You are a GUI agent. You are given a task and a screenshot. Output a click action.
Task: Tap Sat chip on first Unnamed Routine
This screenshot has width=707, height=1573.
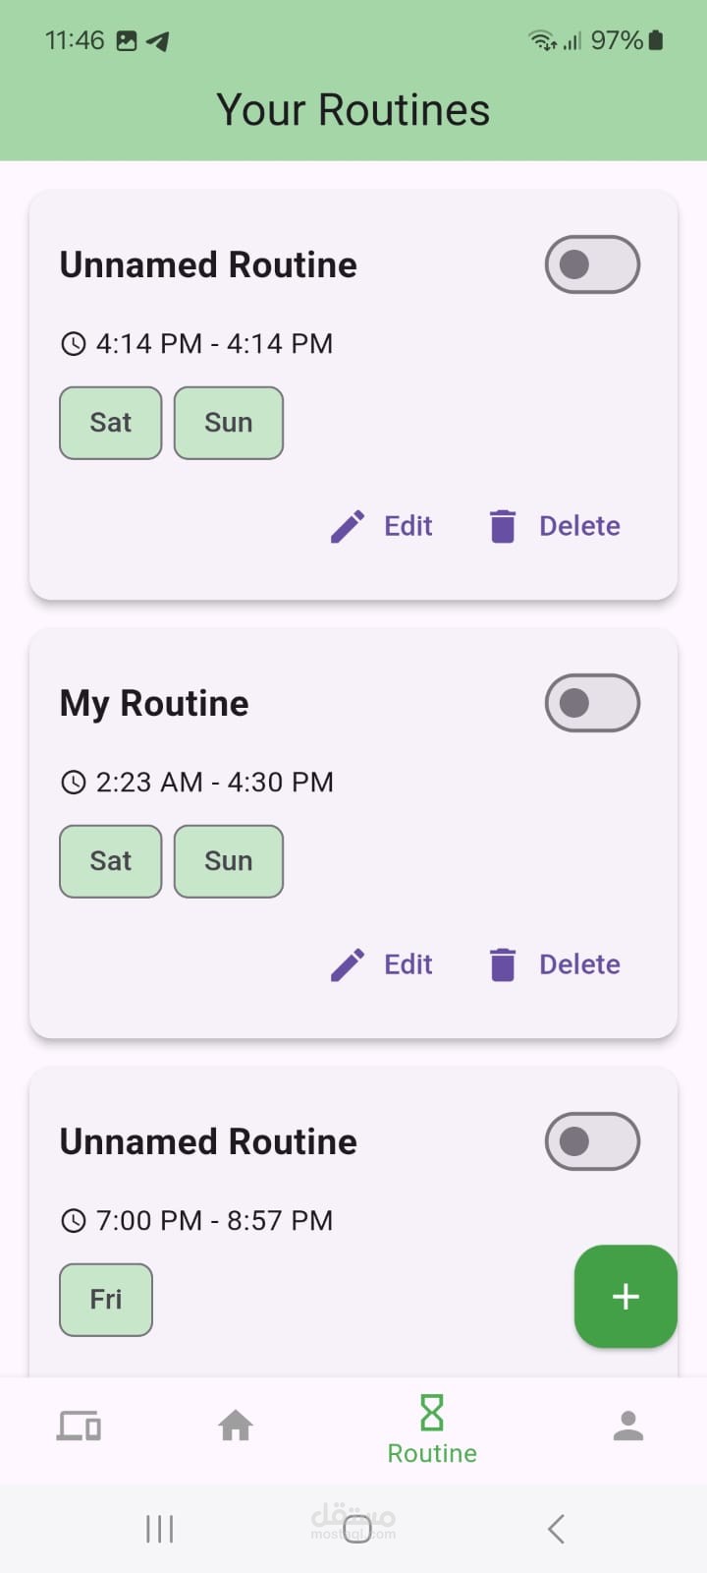tap(110, 423)
